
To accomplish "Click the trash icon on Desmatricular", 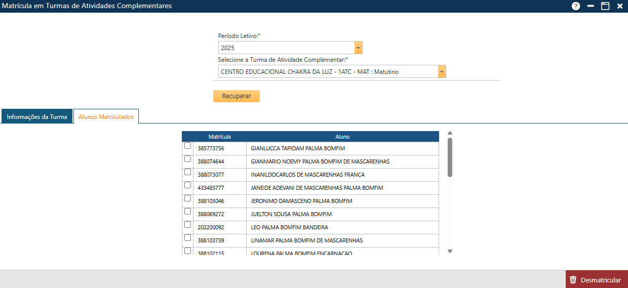I will [573, 280].
